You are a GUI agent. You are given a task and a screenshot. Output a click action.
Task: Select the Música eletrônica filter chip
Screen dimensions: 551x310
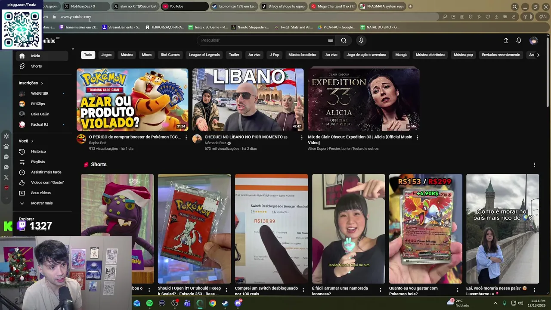[430, 55]
